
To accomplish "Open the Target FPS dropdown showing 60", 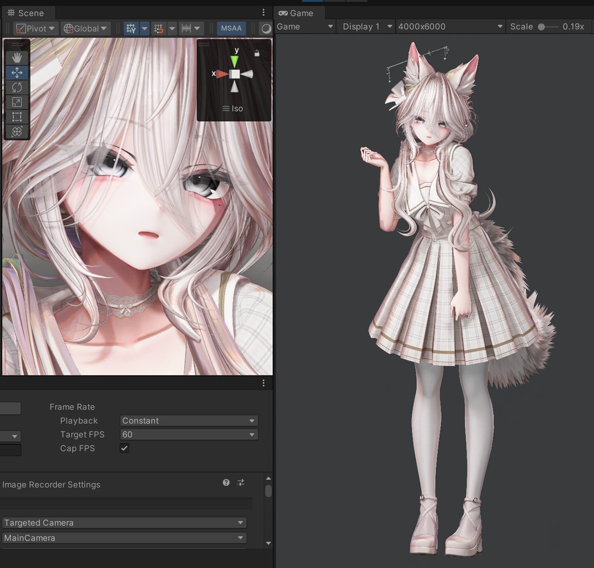I will tap(189, 434).
